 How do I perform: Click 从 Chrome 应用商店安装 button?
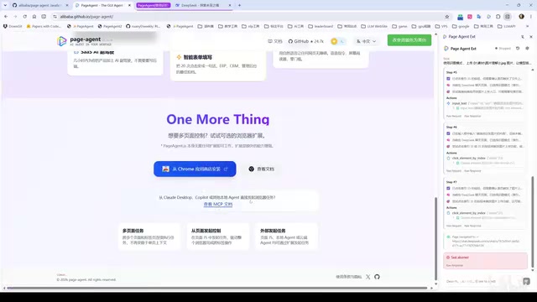pyautogui.click(x=195, y=169)
